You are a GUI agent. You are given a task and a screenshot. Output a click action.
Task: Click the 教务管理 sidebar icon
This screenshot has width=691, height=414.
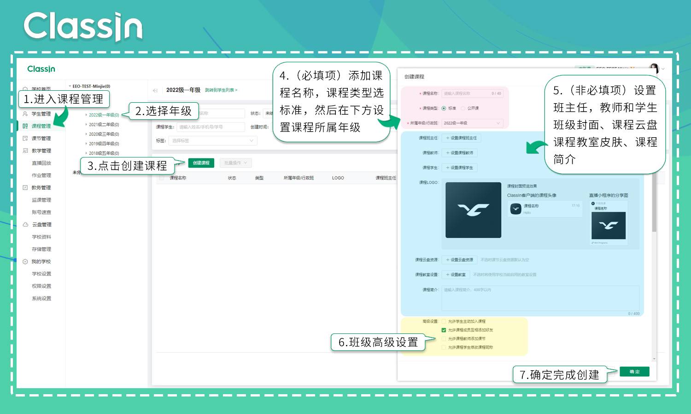click(25, 187)
